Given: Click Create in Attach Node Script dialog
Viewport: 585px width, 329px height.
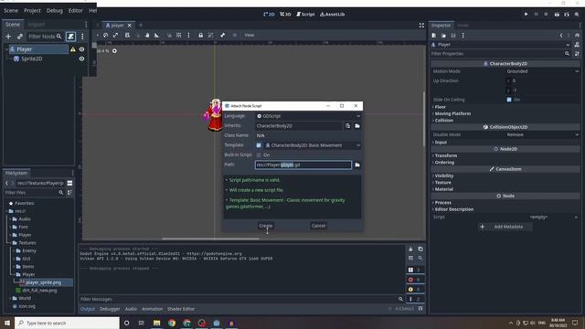Looking at the screenshot, I should (266, 226).
